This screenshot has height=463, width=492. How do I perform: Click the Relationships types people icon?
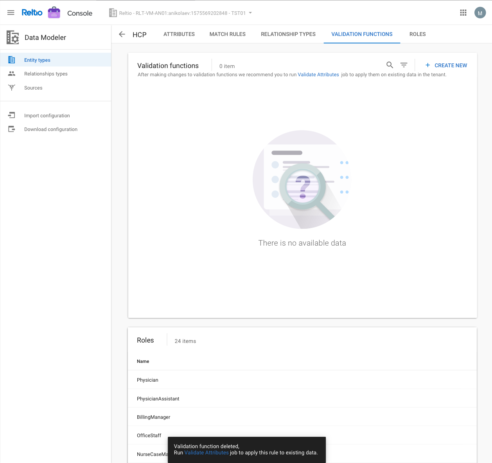tap(12, 74)
